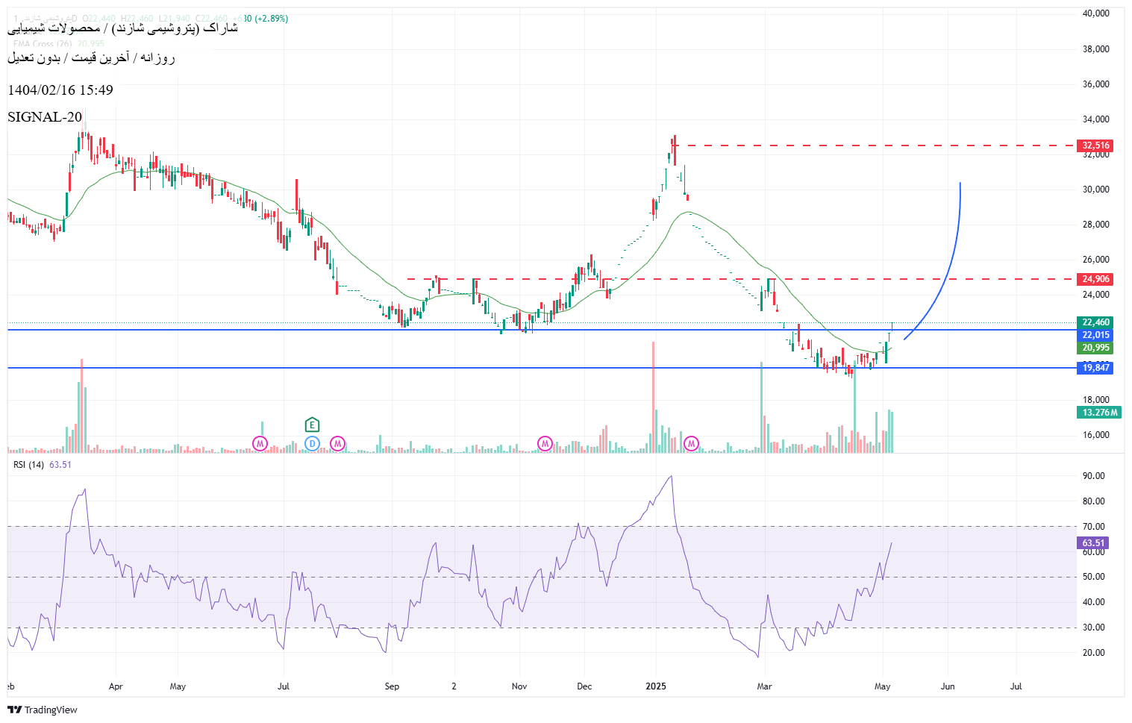Click the green Earnings "E" marker
This screenshot has width=1132, height=723.
click(312, 425)
